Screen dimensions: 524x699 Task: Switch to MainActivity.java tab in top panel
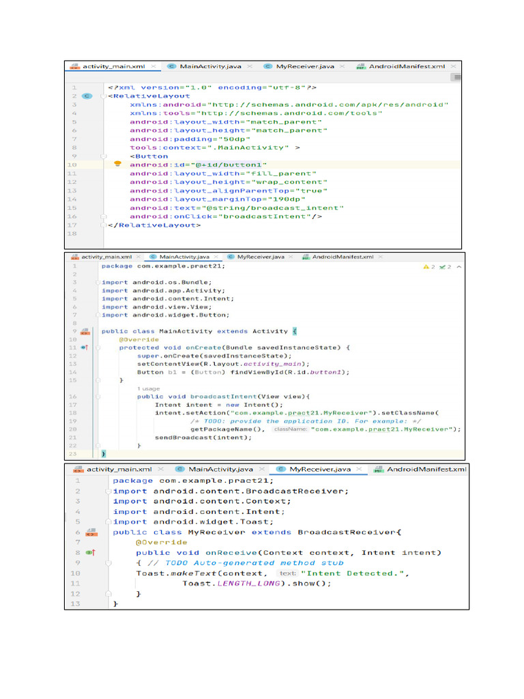coord(209,66)
